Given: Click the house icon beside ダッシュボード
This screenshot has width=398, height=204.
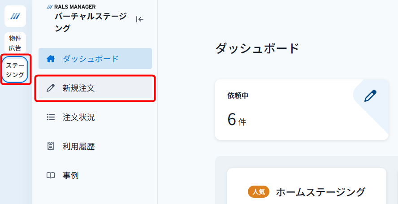Looking at the screenshot, I should 51,59.
